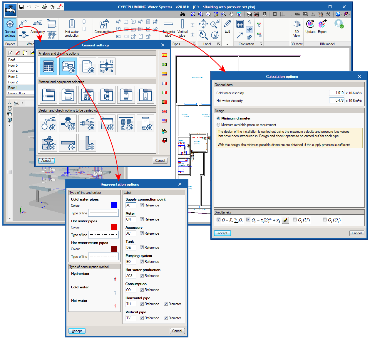Open the 3D View tool
Screen dimensions: 370x338
[x=297, y=28]
